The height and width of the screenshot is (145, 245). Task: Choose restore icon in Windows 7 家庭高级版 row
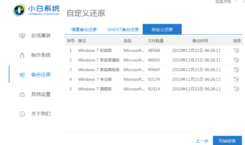[x=237, y=70]
